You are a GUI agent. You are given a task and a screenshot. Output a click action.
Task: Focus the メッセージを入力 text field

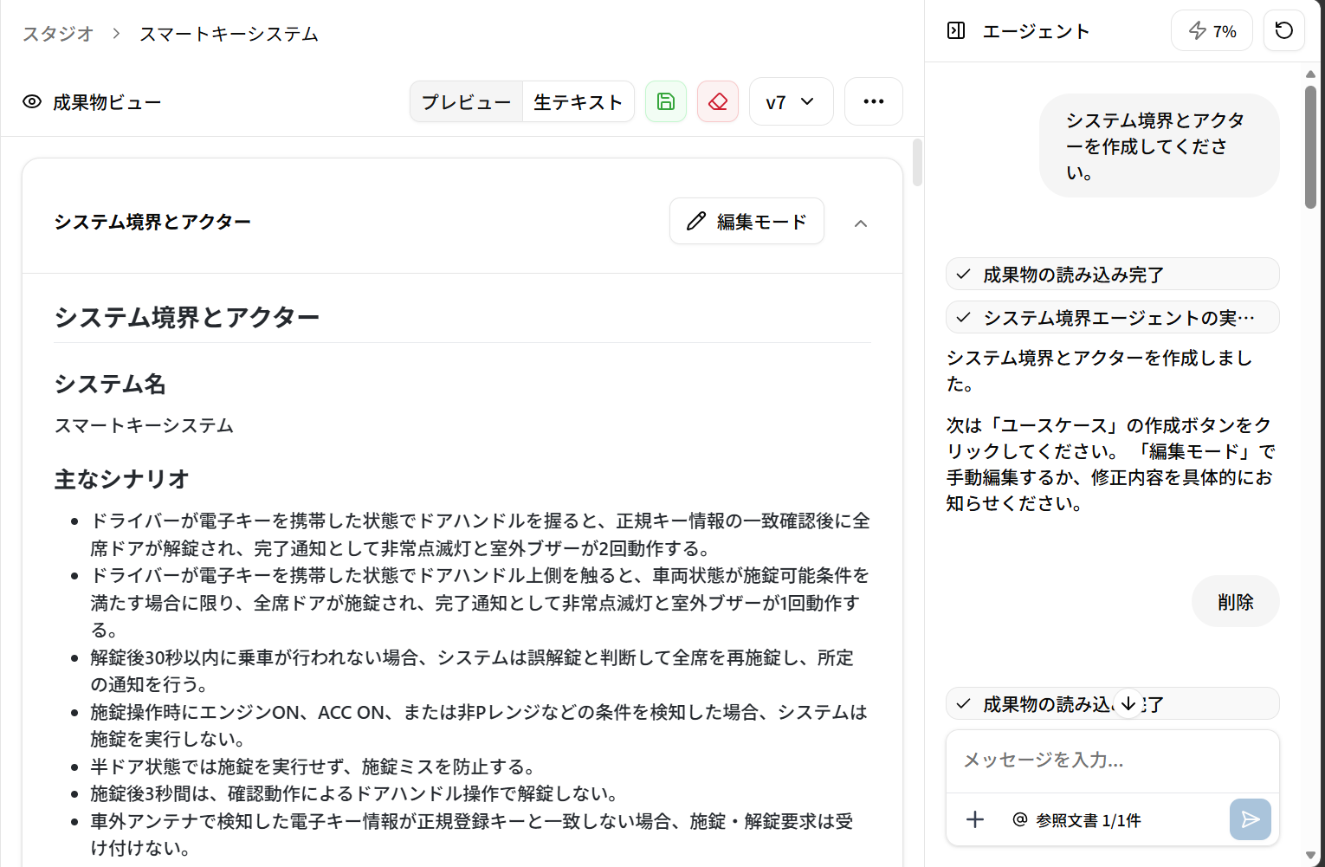coord(1113,760)
